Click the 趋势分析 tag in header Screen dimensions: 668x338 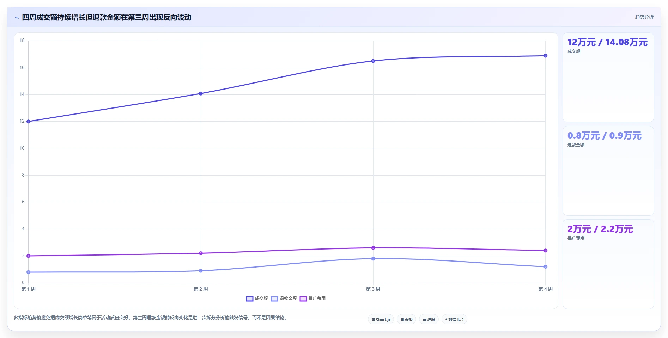point(644,17)
